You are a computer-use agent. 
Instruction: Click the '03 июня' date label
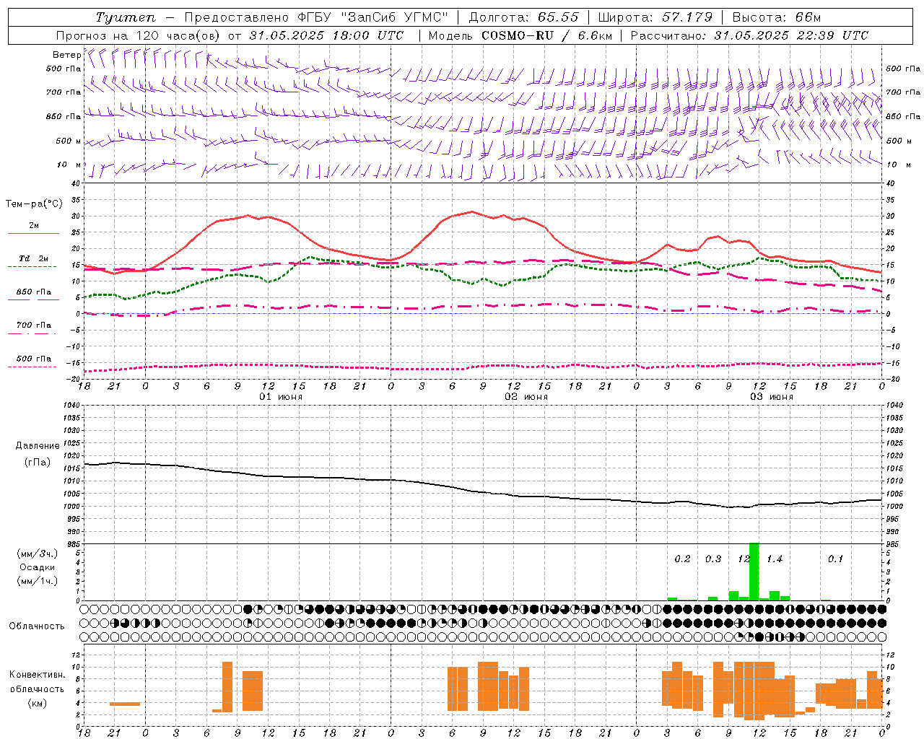coord(772,397)
